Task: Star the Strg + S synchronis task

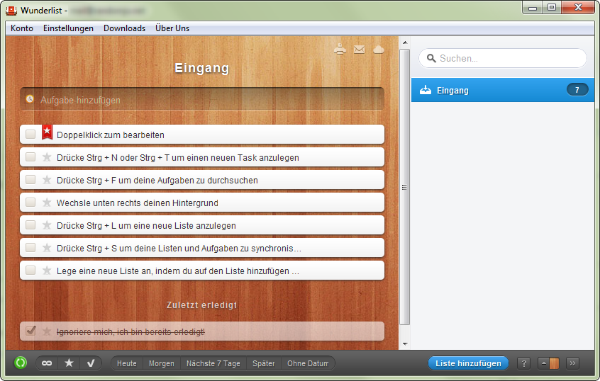Action: click(47, 248)
